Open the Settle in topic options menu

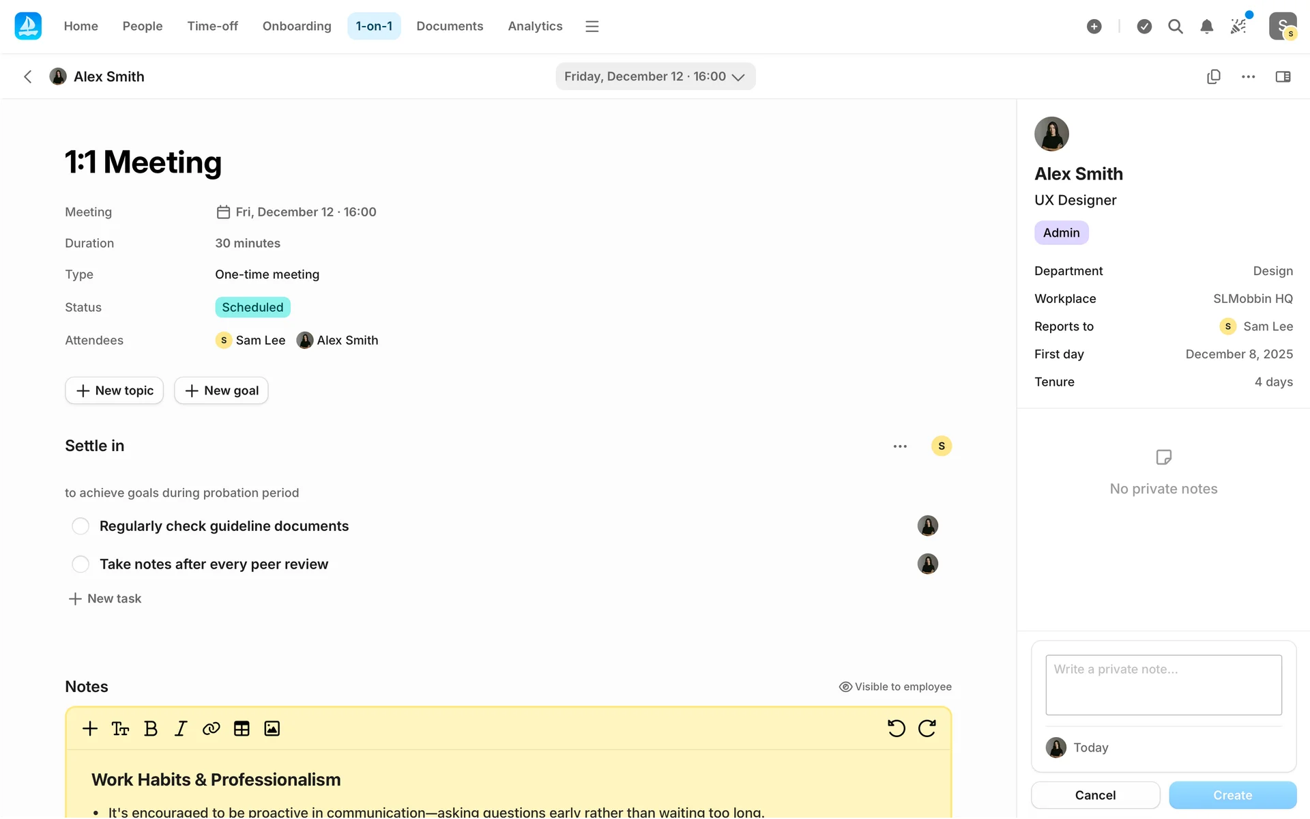[x=900, y=446]
